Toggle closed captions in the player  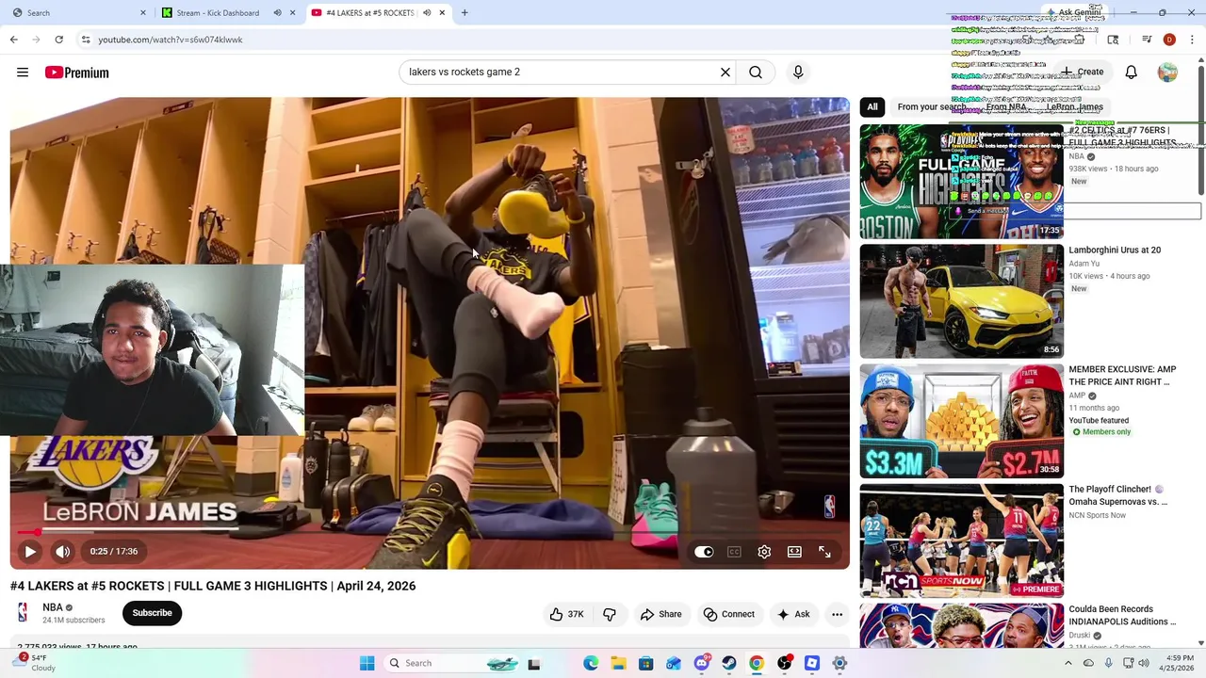click(734, 552)
